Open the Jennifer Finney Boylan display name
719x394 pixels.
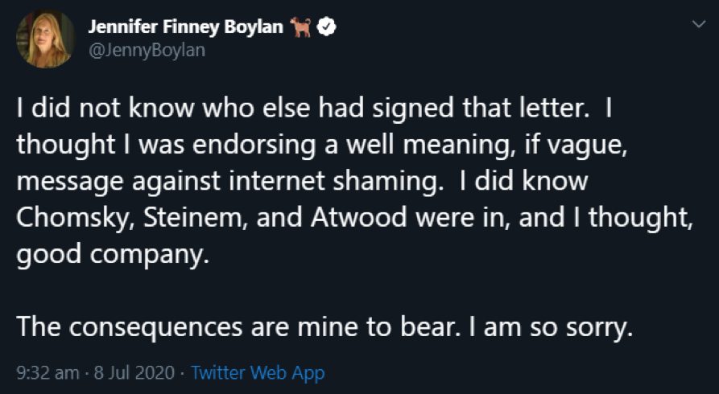(x=185, y=27)
